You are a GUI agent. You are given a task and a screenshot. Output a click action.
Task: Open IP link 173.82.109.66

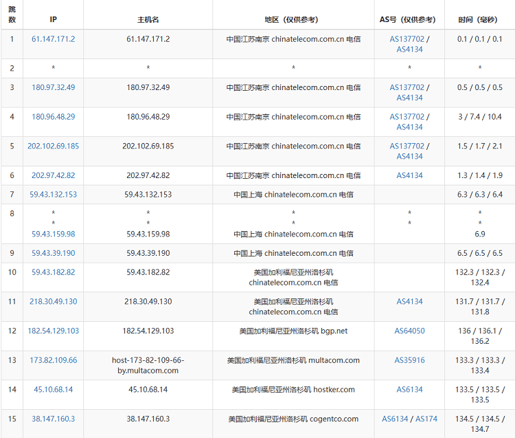point(53,360)
